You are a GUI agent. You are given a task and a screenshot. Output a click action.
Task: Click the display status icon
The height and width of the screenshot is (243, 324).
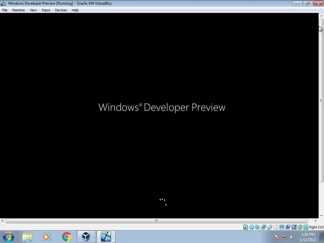(x=282, y=227)
